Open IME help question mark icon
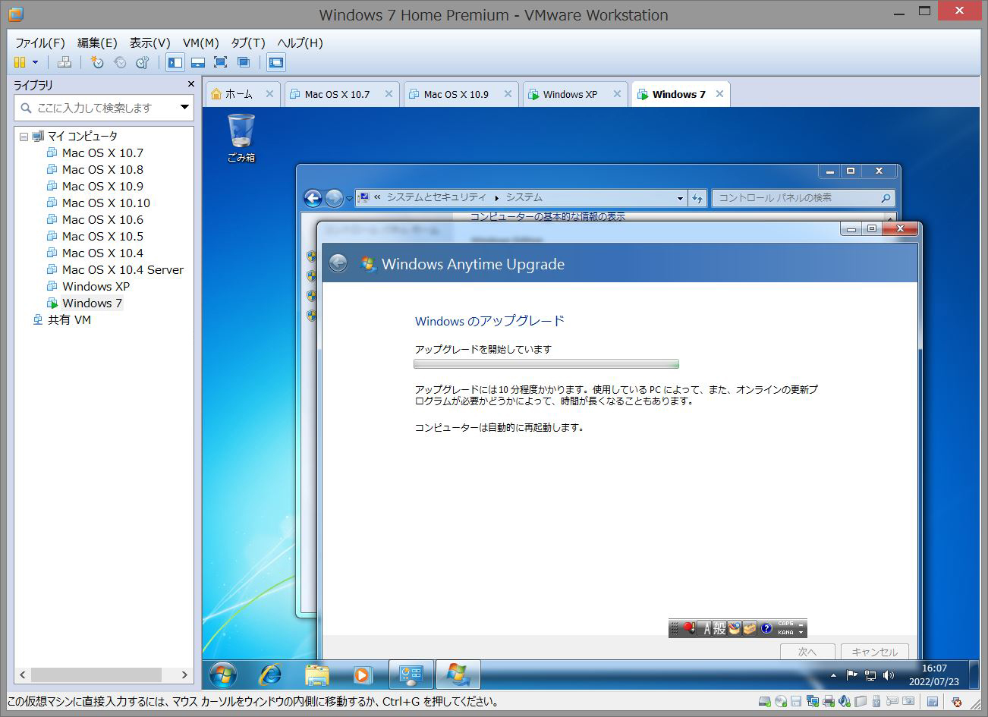988x717 pixels. tap(766, 628)
